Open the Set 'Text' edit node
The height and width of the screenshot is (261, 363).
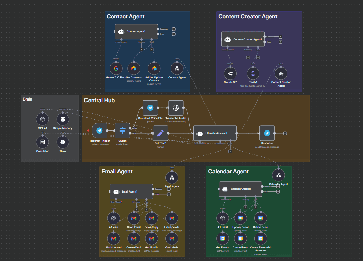[x=160, y=133]
